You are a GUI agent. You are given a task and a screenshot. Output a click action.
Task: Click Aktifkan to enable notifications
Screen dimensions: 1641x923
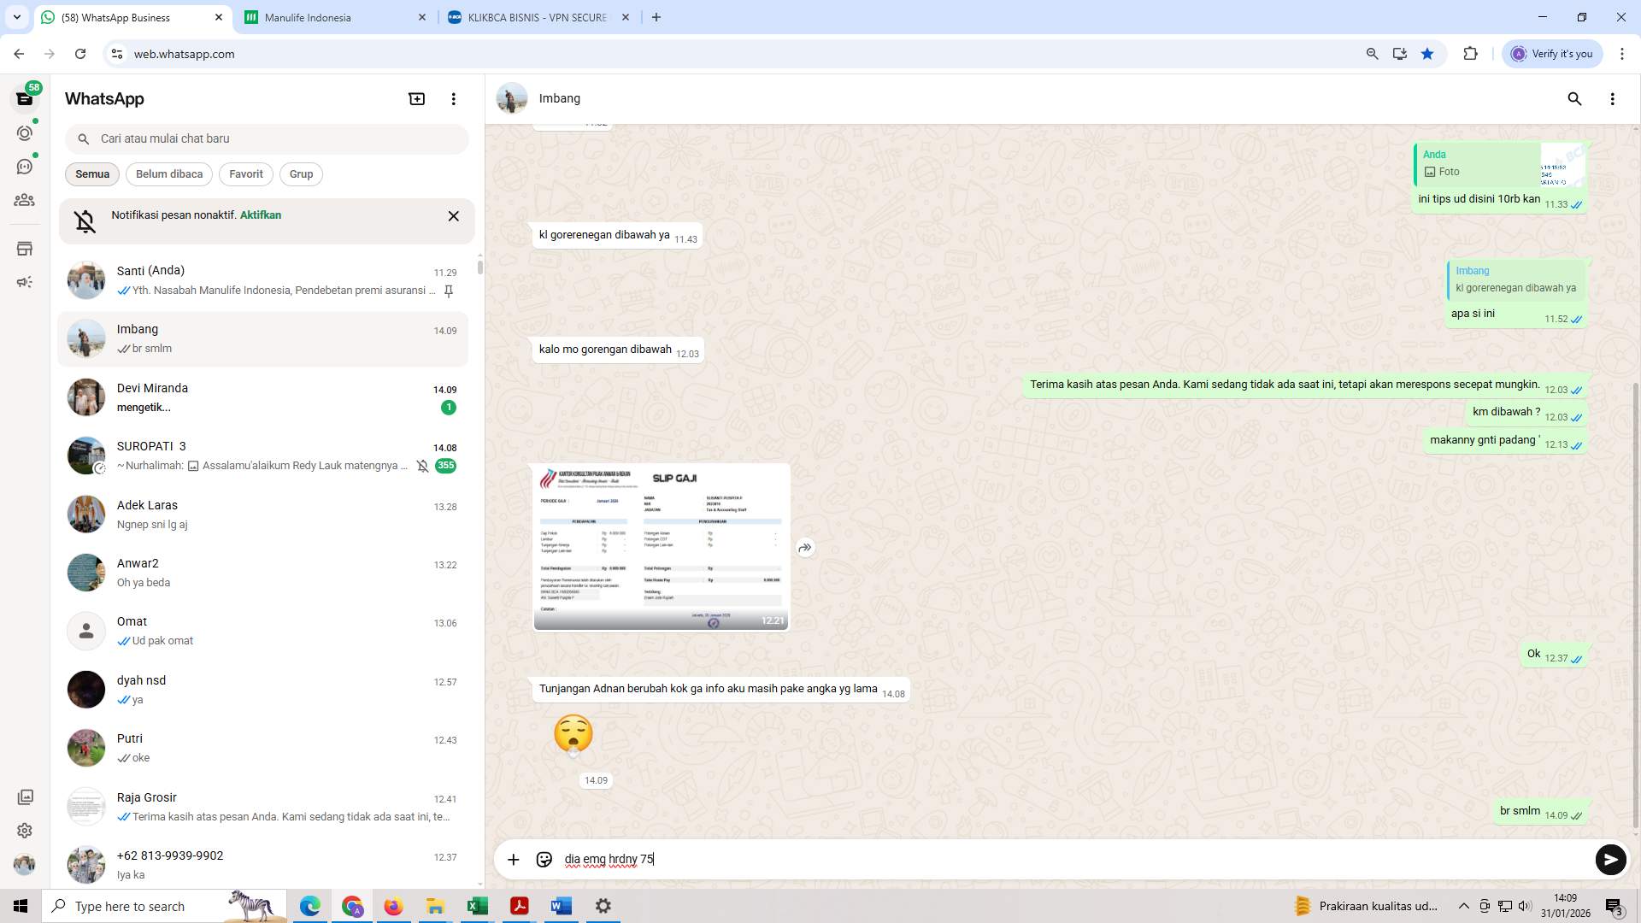click(259, 215)
